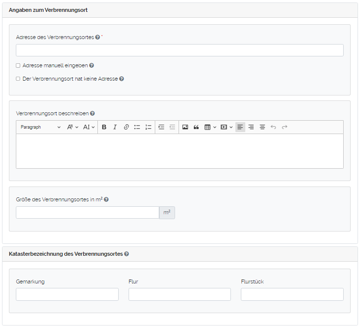Insert a link using the toolbar

coord(126,127)
